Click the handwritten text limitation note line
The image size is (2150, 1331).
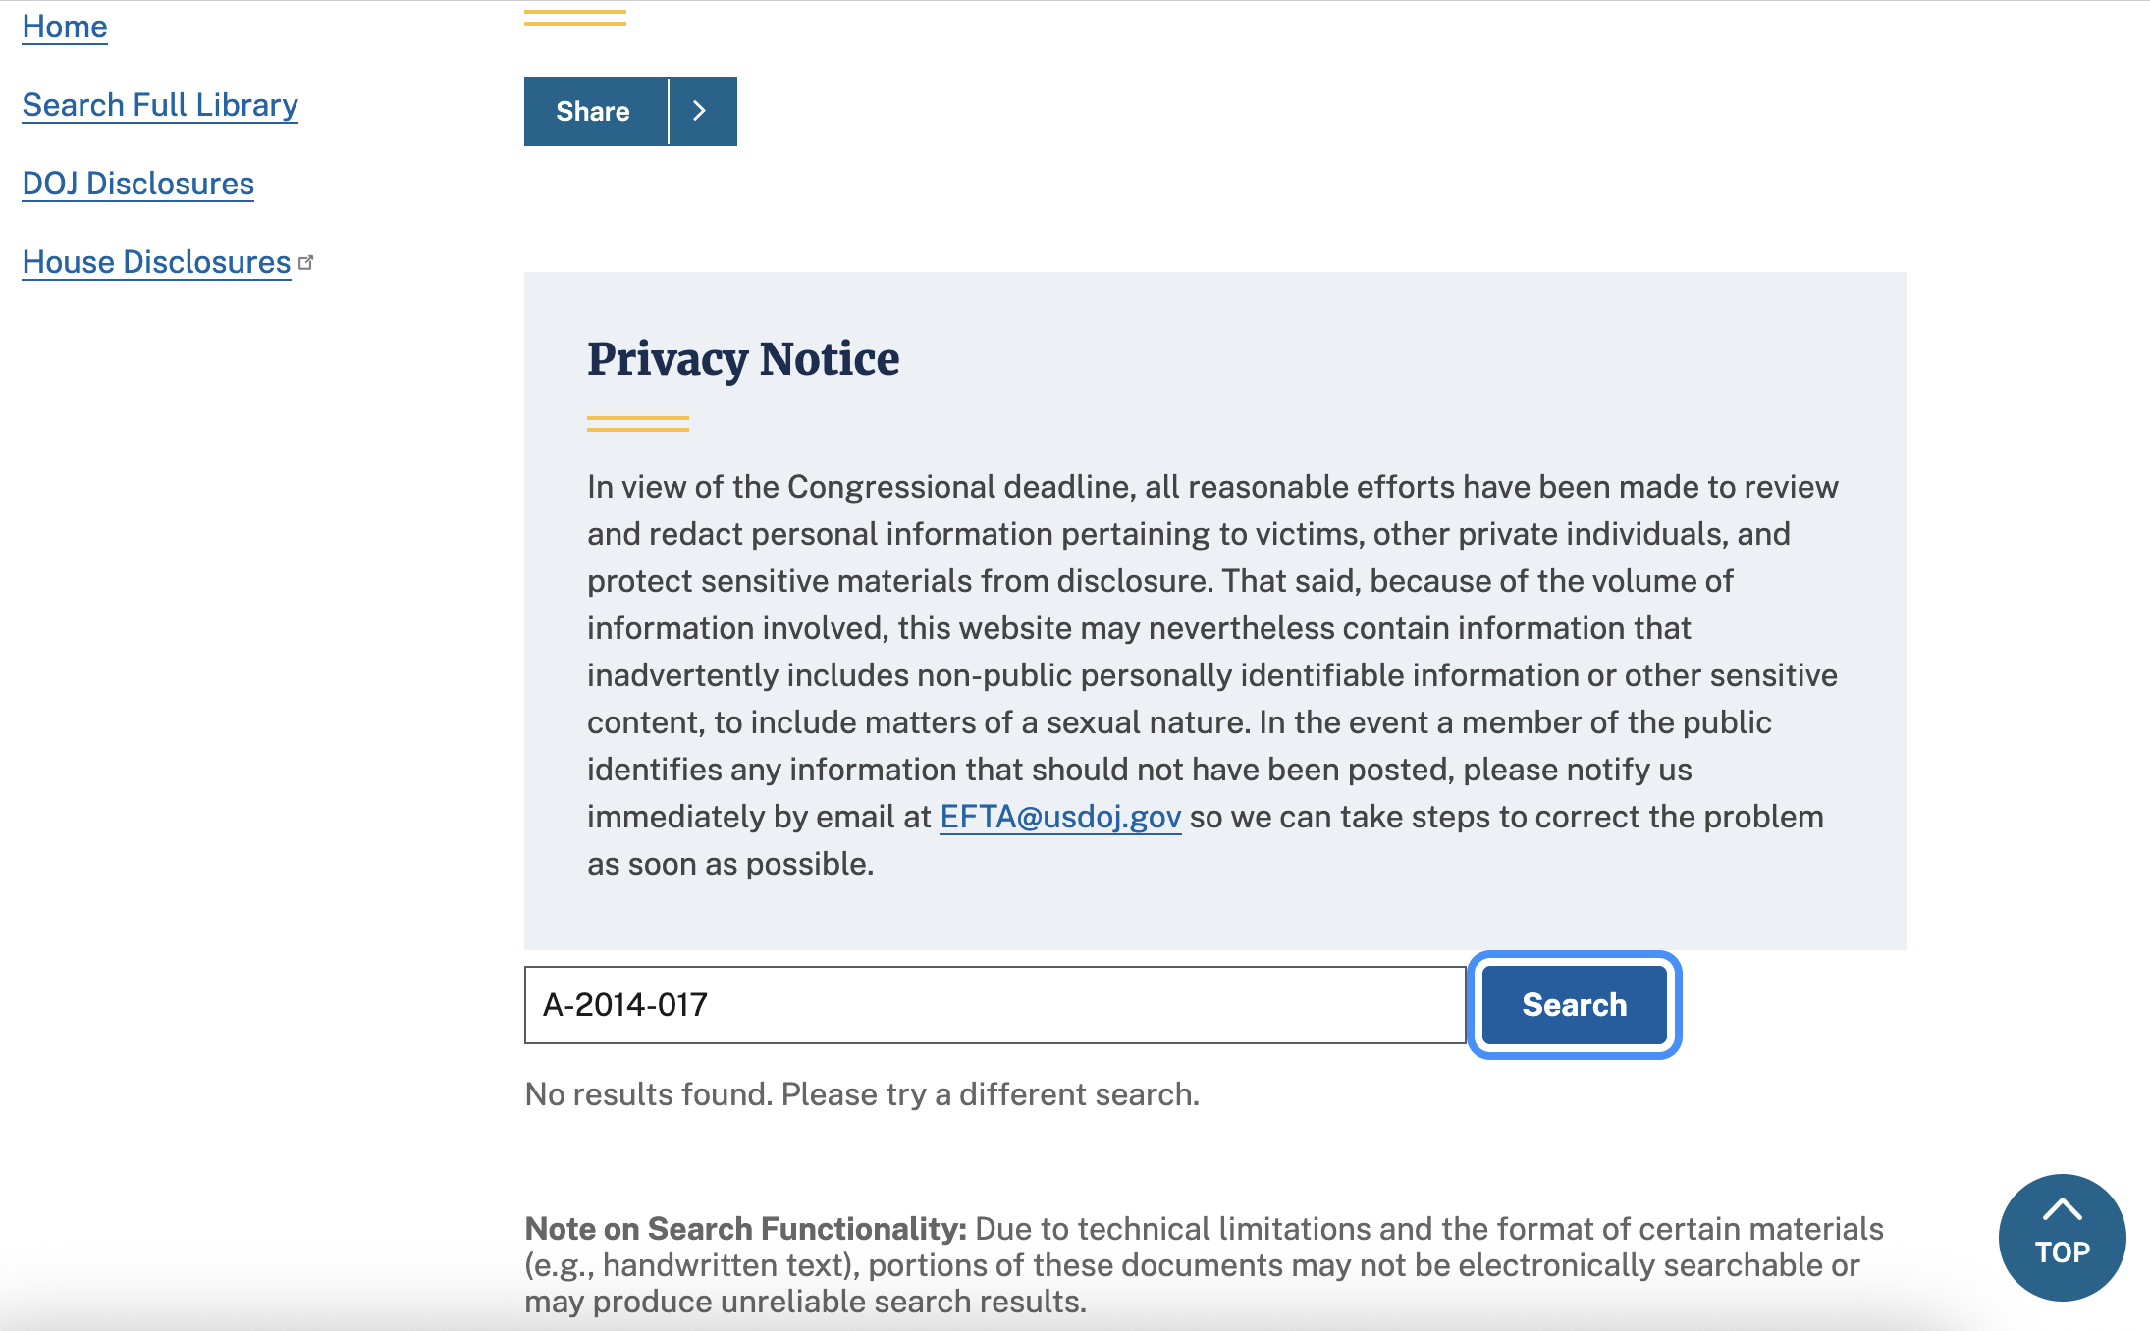(1192, 1265)
